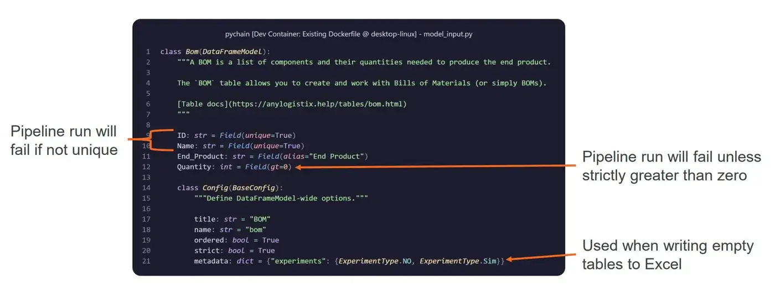Click the window title ending in model_input.py
This screenshot has height=296, width=775.
click(x=349, y=34)
